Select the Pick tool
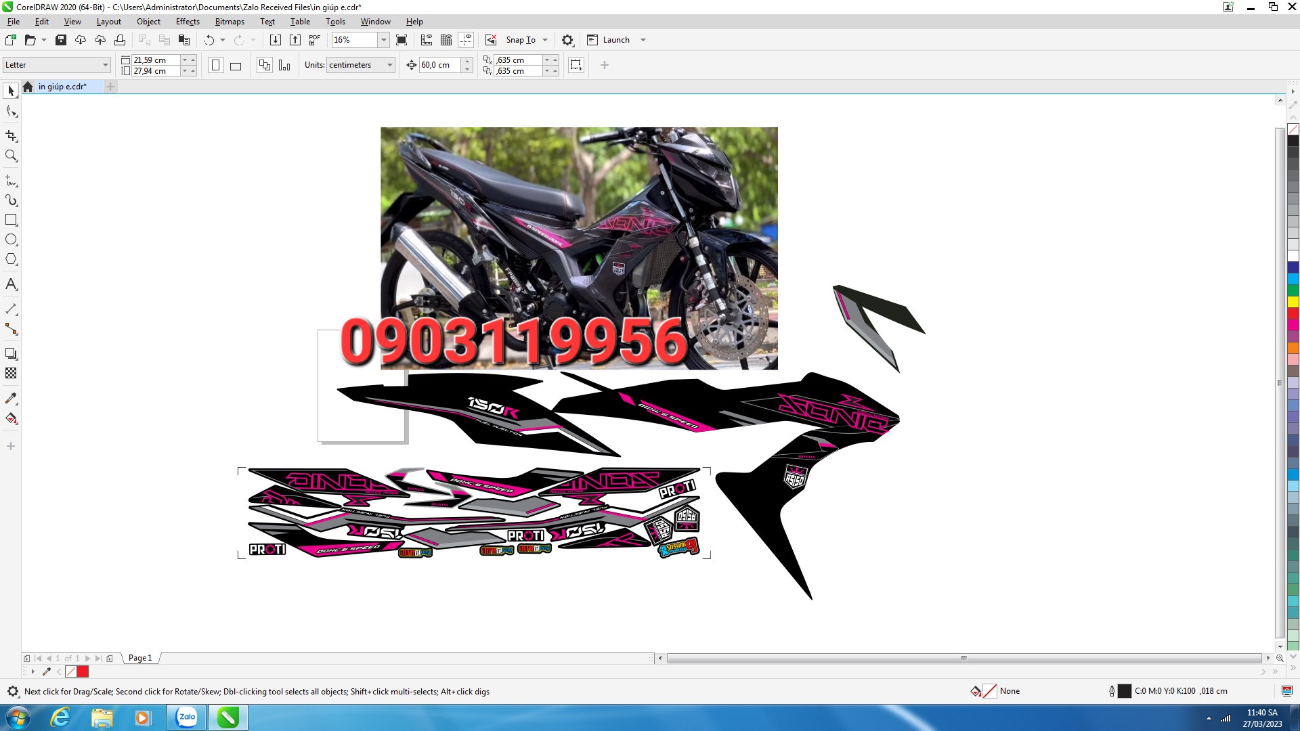 click(x=11, y=91)
